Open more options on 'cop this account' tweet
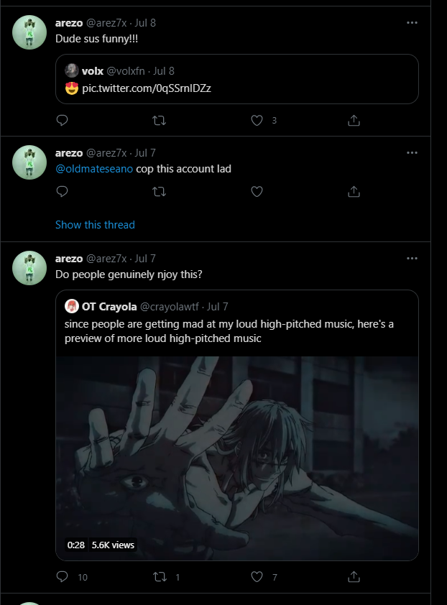447x605 pixels. [412, 152]
